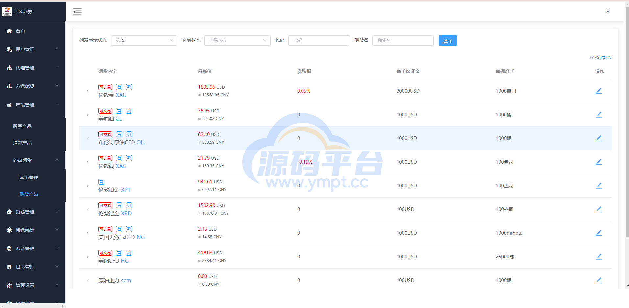Click the blue 查询 button
Image resolution: width=629 pixels, height=308 pixels.
tap(448, 40)
